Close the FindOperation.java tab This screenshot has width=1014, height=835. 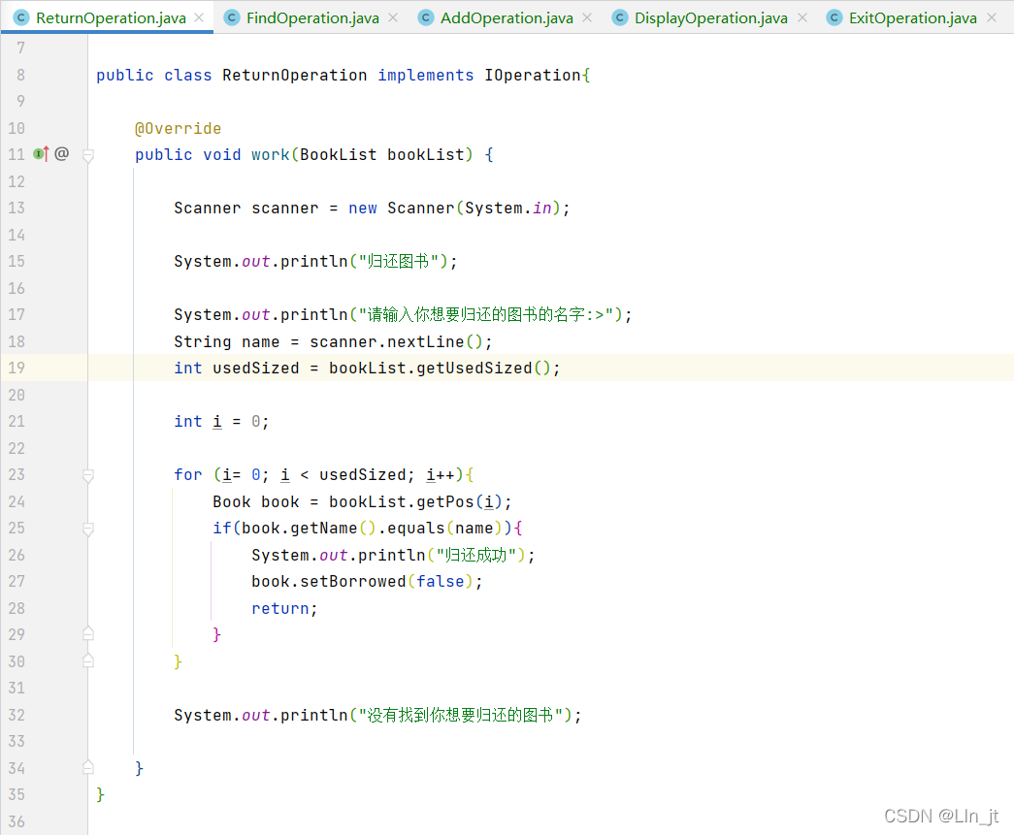393,18
